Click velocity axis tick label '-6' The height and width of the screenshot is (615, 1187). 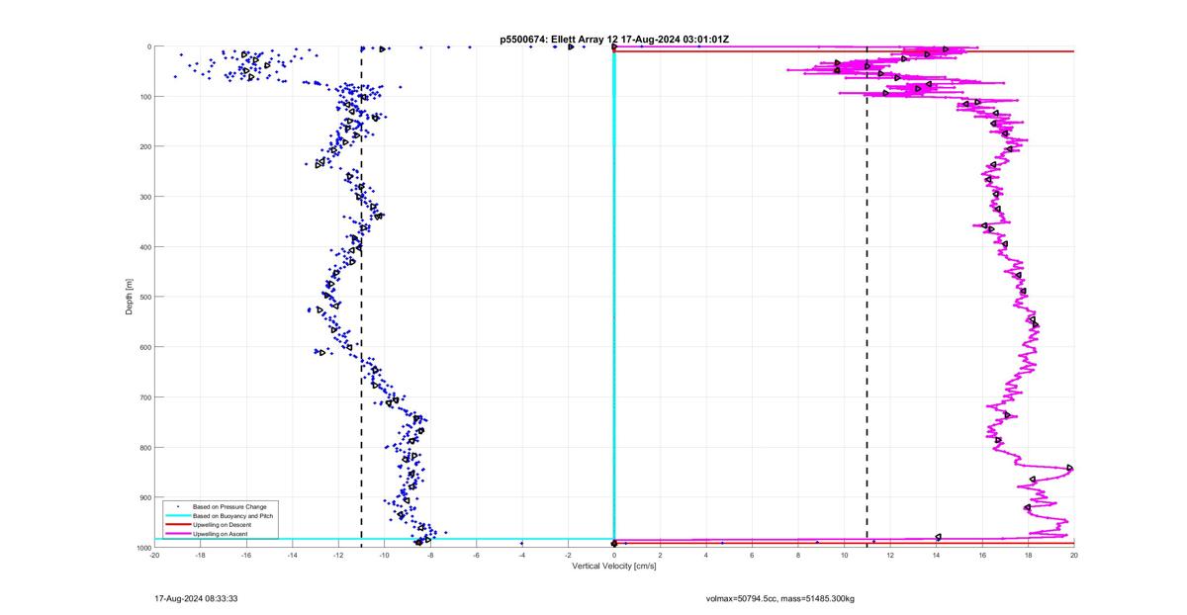coord(476,556)
